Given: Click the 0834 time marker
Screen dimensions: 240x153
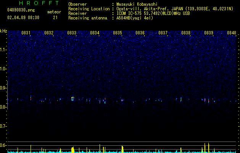Looking at the screenshot, I should click(95, 33).
